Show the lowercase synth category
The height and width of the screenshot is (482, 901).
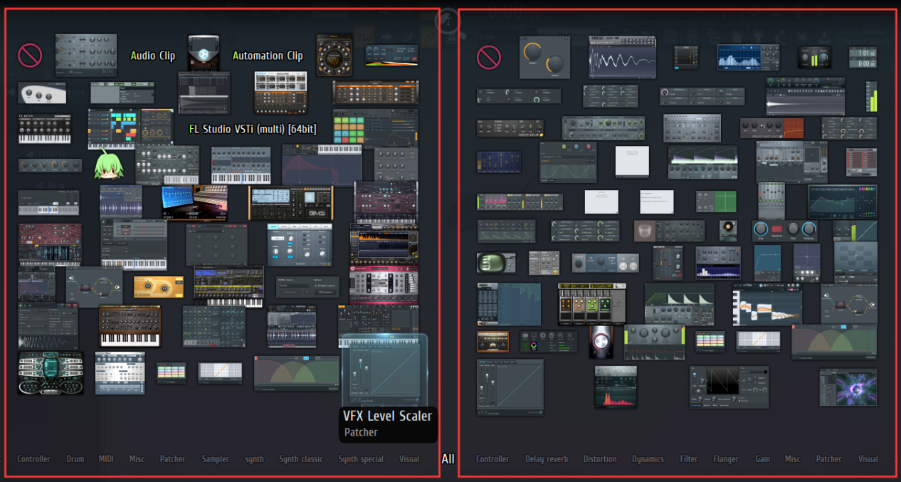click(x=254, y=459)
